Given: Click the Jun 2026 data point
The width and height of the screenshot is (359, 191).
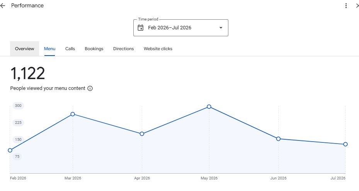Looking at the screenshot, I should [x=278, y=139].
